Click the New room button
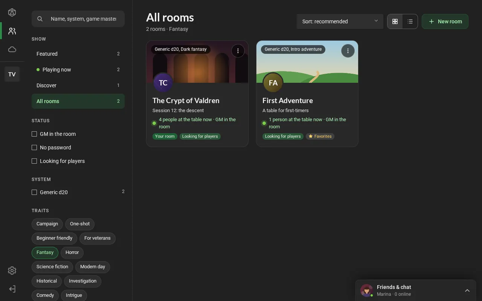Viewport: 482px width, 301px height. (x=445, y=21)
